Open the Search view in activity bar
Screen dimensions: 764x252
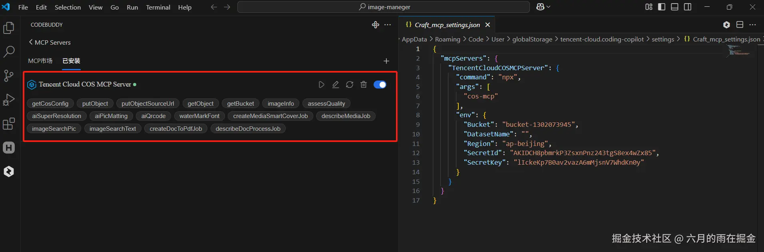tap(9, 51)
